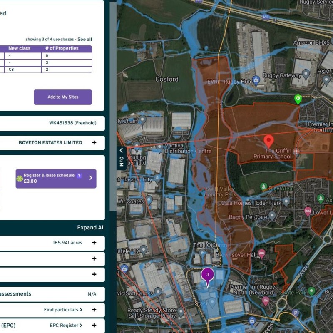Viewport: 333px width, 333px height.
Task: Expand the Find particulars row
Action: (94, 310)
